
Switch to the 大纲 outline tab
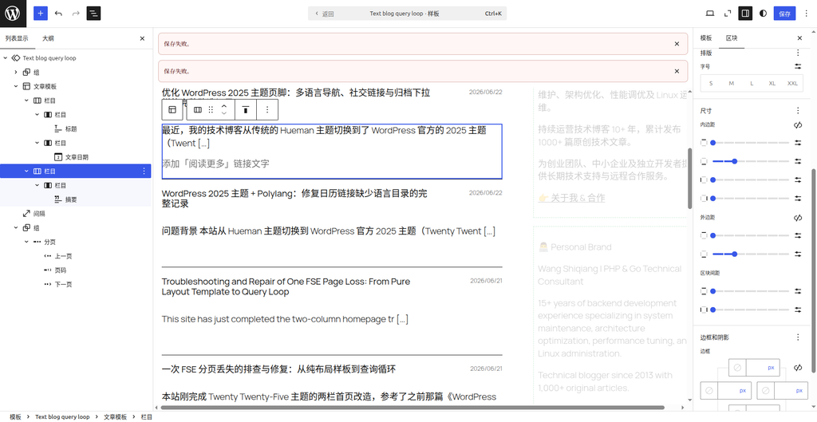coord(48,38)
